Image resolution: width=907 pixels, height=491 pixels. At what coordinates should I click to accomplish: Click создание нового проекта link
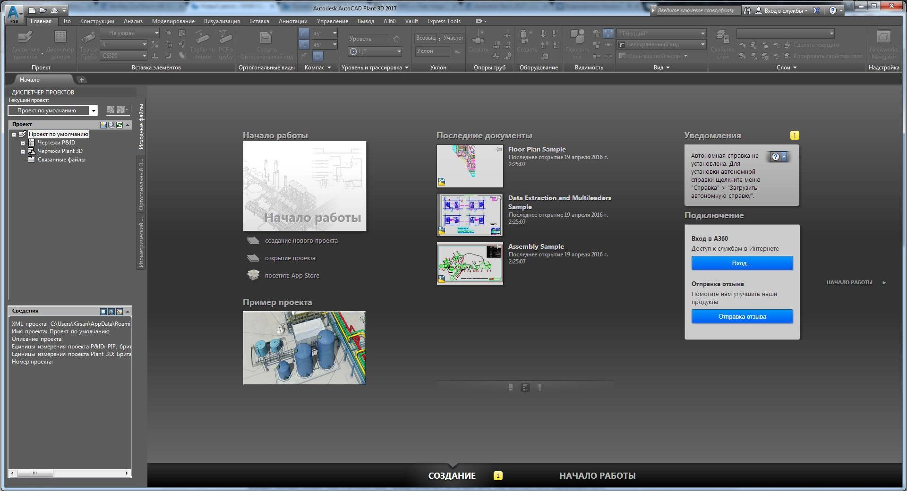point(301,241)
